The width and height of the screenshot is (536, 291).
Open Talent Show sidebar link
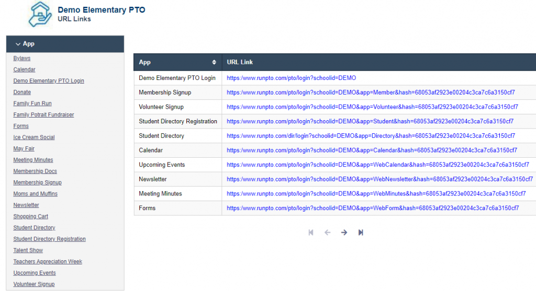(x=28, y=250)
